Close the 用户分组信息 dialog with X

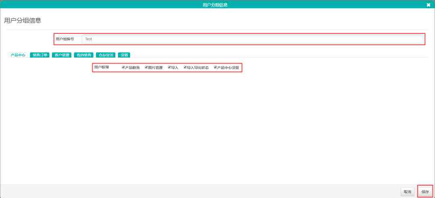coord(428,5)
